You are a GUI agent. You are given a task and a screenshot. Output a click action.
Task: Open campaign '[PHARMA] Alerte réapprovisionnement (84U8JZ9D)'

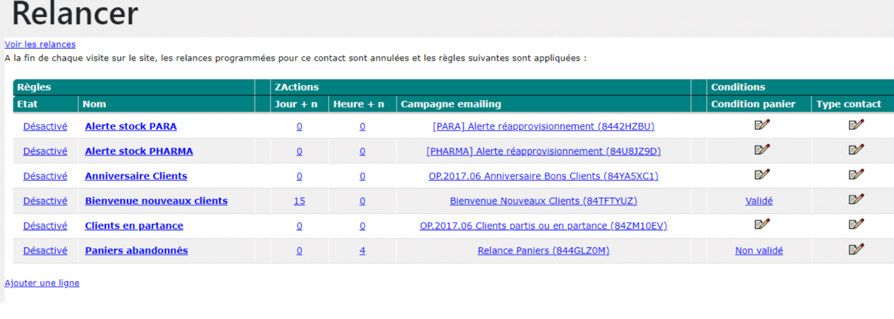click(543, 151)
